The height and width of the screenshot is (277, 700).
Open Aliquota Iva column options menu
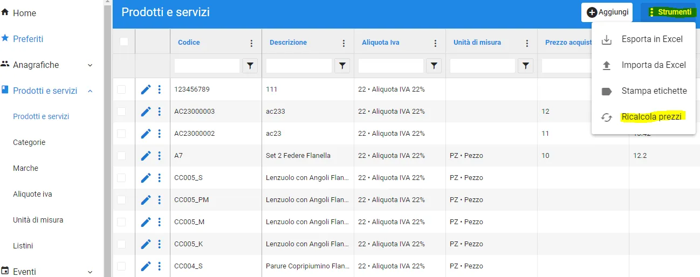tap(435, 43)
